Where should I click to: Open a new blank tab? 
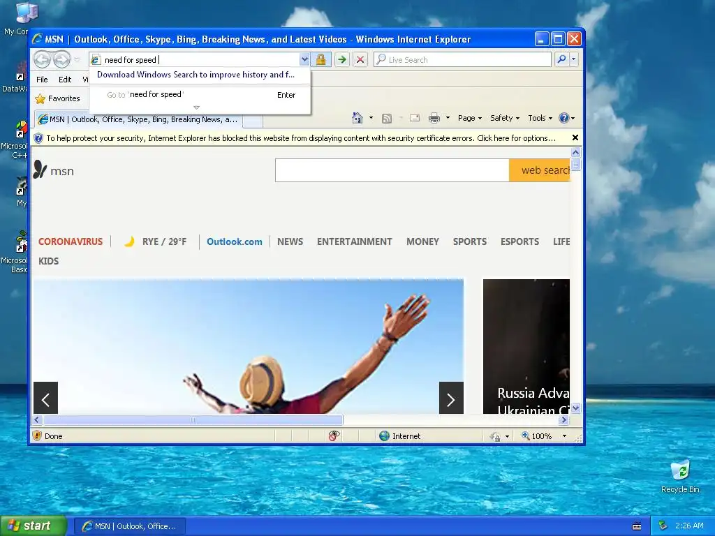[252, 120]
